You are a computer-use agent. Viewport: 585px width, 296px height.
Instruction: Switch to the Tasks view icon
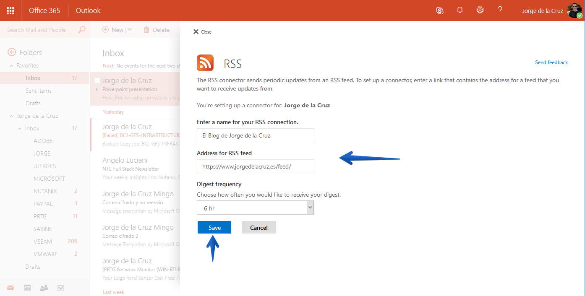[x=61, y=288]
